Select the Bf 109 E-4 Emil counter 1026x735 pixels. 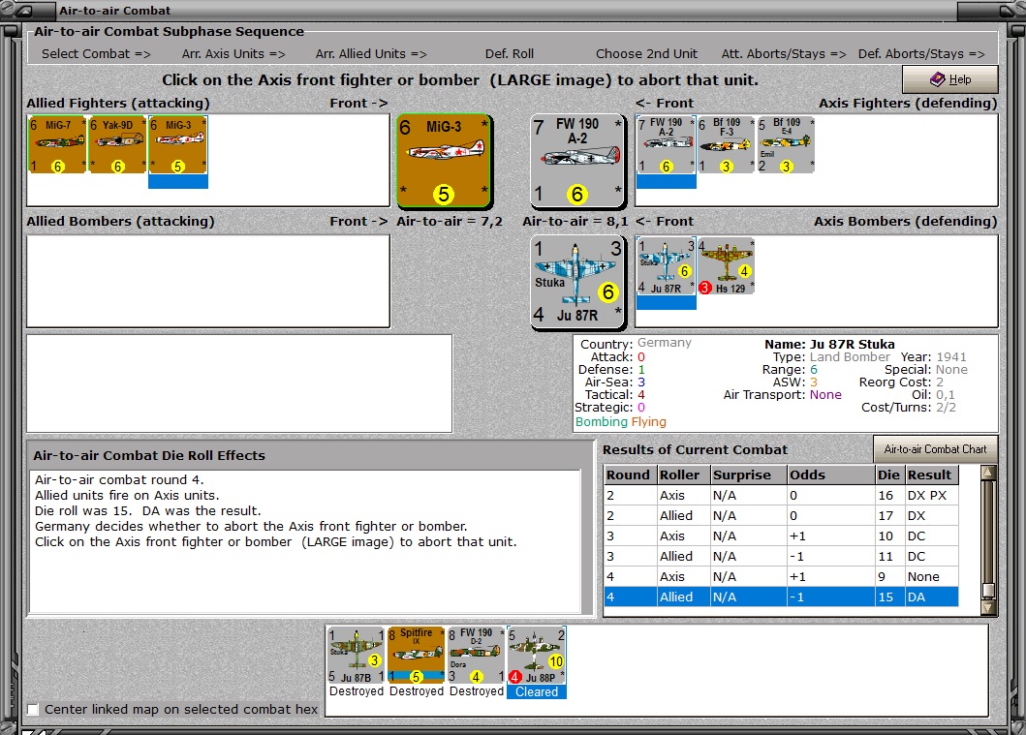[x=787, y=144]
